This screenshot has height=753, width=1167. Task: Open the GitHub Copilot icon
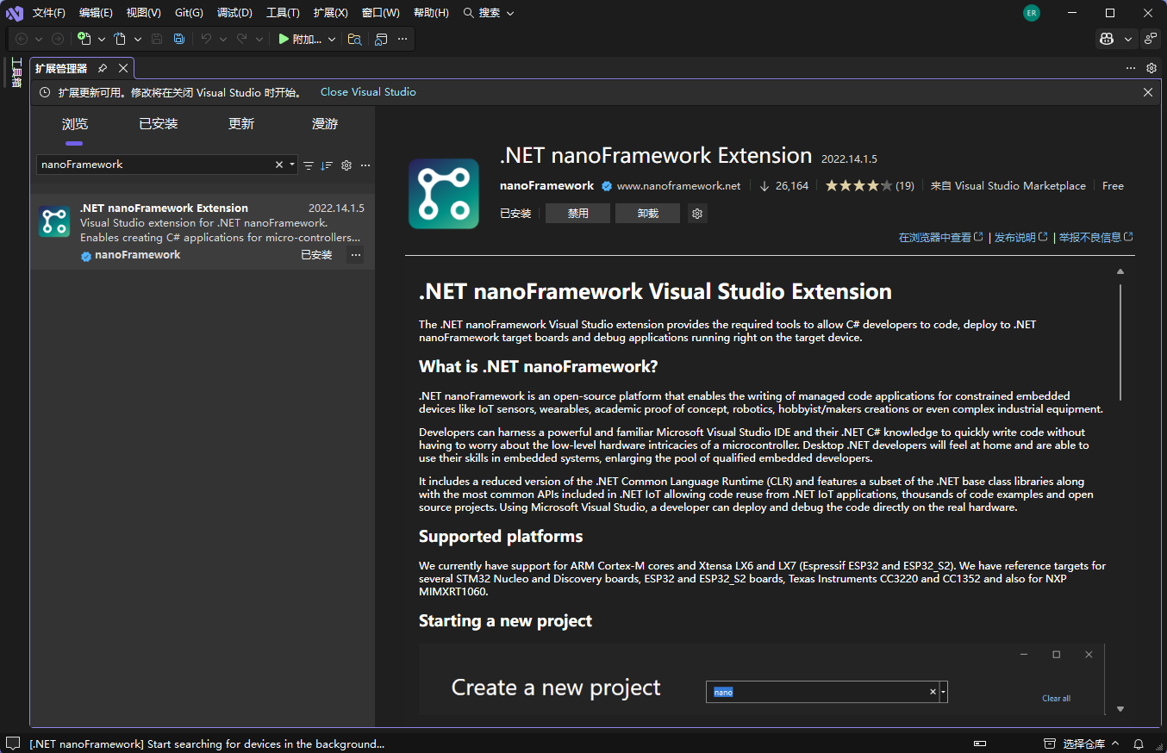(1107, 39)
